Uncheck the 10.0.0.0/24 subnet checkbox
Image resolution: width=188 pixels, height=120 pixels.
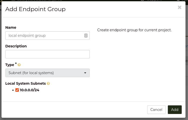click(x=17, y=90)
